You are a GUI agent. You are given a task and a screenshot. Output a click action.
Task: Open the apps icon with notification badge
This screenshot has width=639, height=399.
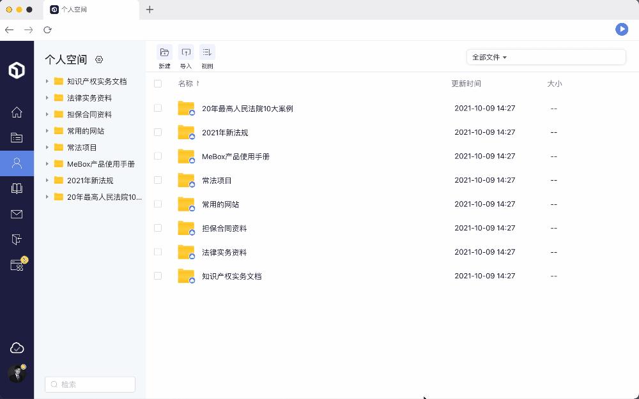click(17, 264)
